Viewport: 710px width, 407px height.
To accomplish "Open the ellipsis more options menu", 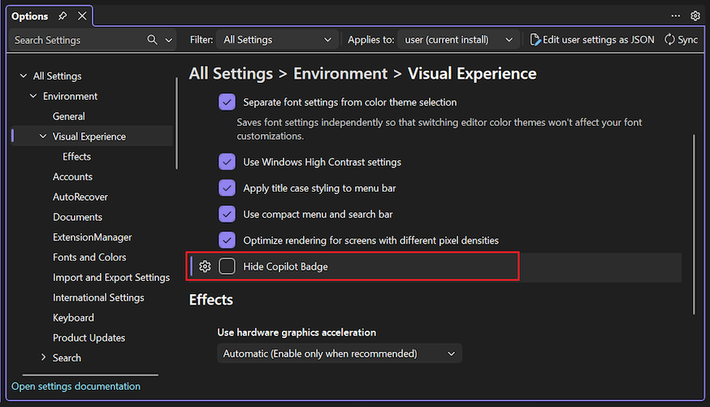I will 676,16.
